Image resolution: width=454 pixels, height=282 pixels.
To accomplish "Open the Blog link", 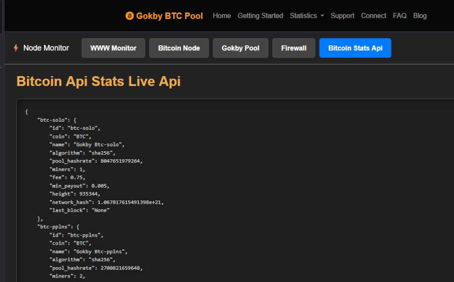I will 420,16.
